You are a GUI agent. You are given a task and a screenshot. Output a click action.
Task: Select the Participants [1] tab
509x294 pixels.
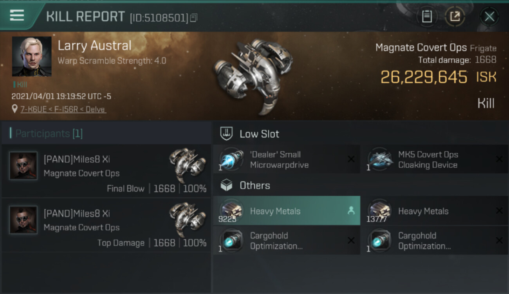49,134
